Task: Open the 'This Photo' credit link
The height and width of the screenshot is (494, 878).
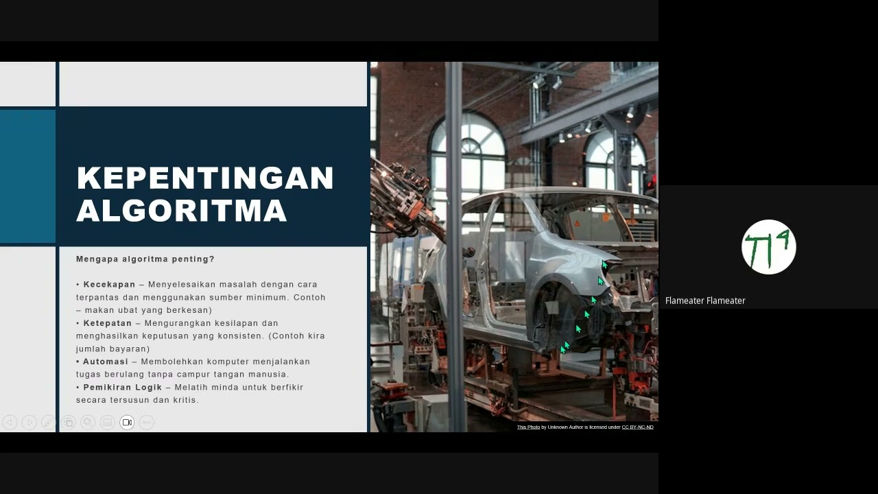Action: pos(528,427)
